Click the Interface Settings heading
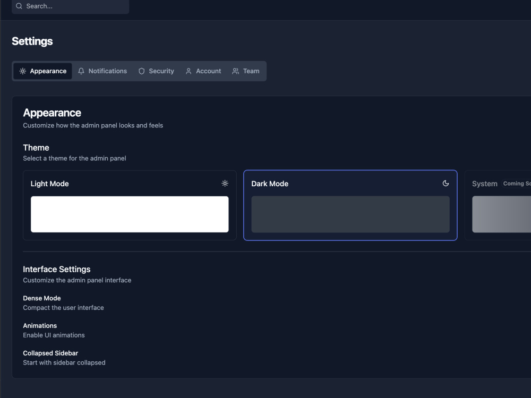Image resolution: width=531 pixels, height=398 pixels. (x=57, y=270)
